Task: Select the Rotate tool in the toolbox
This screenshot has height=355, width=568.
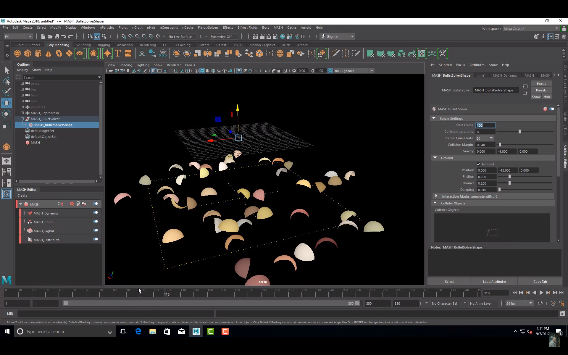Action: (x=6, y=114)
